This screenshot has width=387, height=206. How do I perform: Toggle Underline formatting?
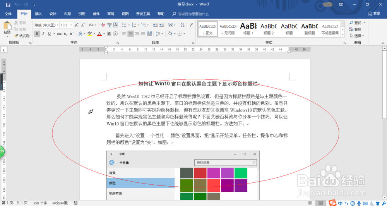click(50, 34)
